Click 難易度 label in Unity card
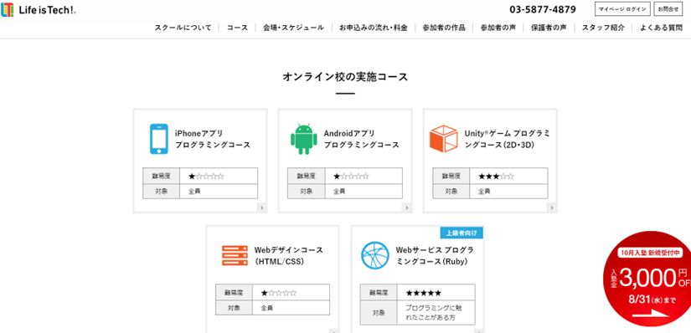The height and width of the screenshot is (333, 691). (x=451, y=177)
